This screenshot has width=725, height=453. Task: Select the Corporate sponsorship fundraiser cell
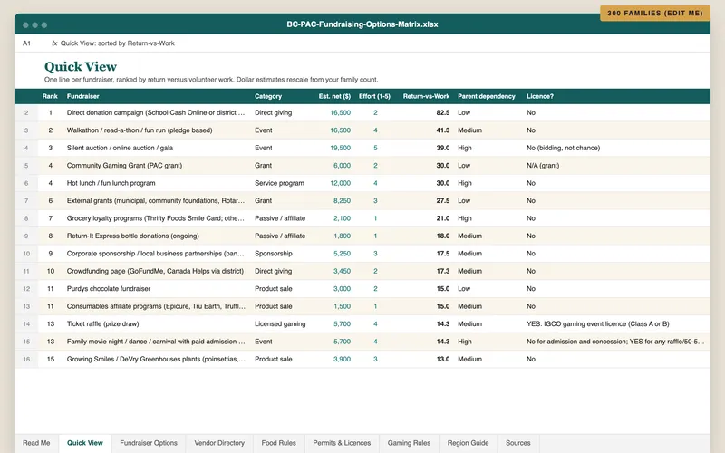point(156,254)
